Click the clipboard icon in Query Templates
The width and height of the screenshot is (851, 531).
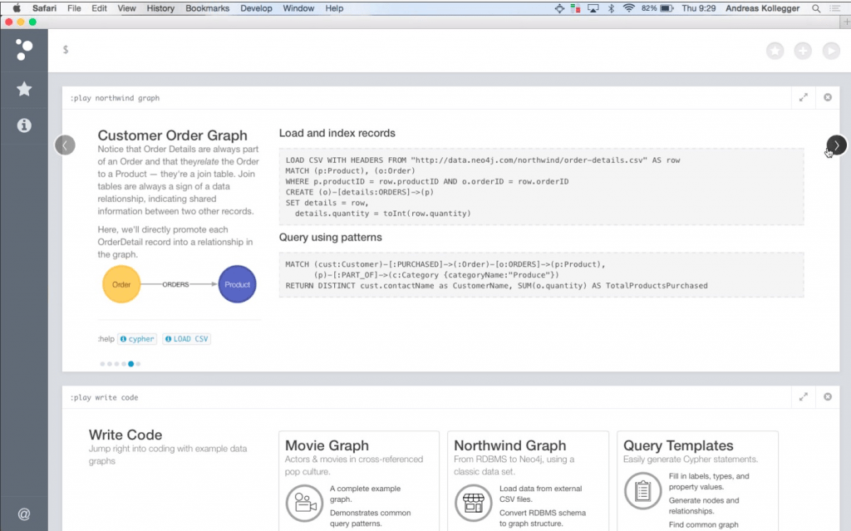(x=642, y=491)
